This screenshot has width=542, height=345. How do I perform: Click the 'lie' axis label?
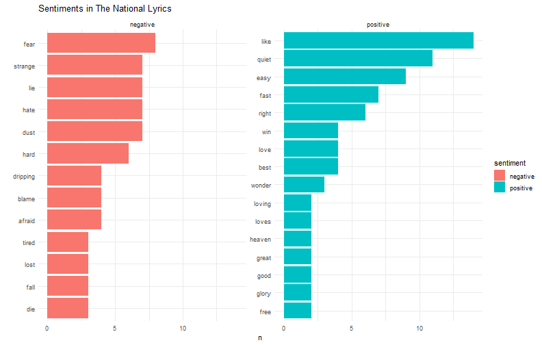[31, 88]
